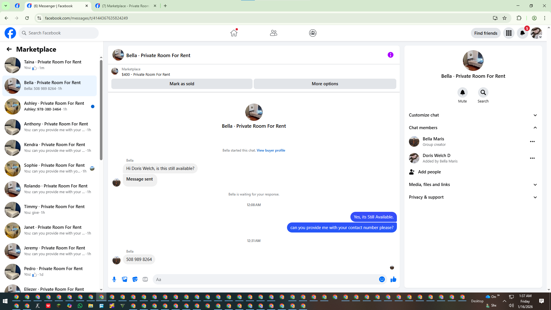Toggle the purple conversation info button
The width and height of the screenshot is (551, 310).
click(x=390, y=55)
